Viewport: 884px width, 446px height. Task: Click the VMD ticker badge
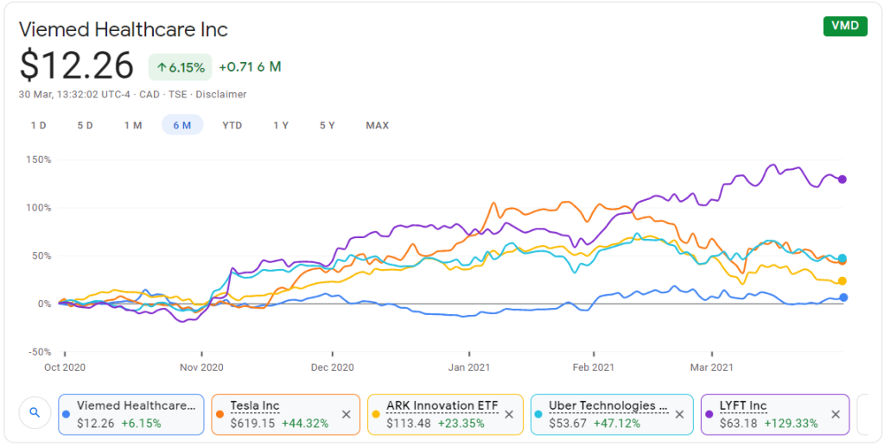[845, 27]
